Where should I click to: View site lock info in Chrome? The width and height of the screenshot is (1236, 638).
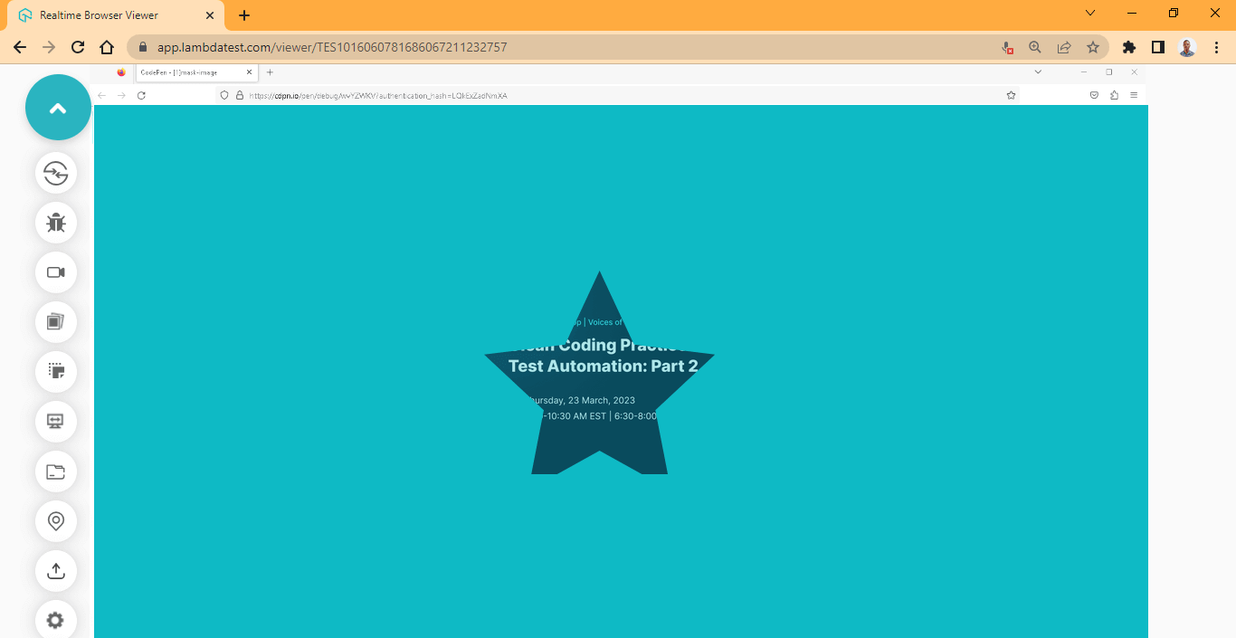pos(142,47)
